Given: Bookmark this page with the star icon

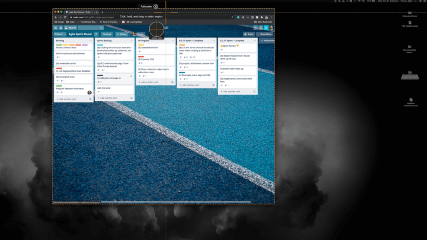Looking at the screenshot, I should 232,17.
